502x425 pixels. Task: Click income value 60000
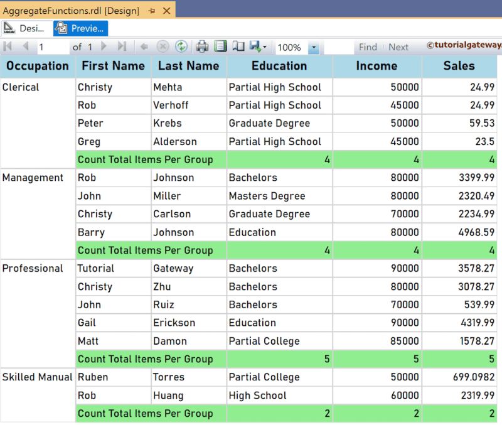click(377, 395)
